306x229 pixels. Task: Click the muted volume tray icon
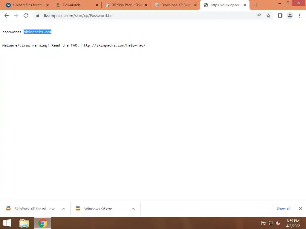click(x=278, y=223)
